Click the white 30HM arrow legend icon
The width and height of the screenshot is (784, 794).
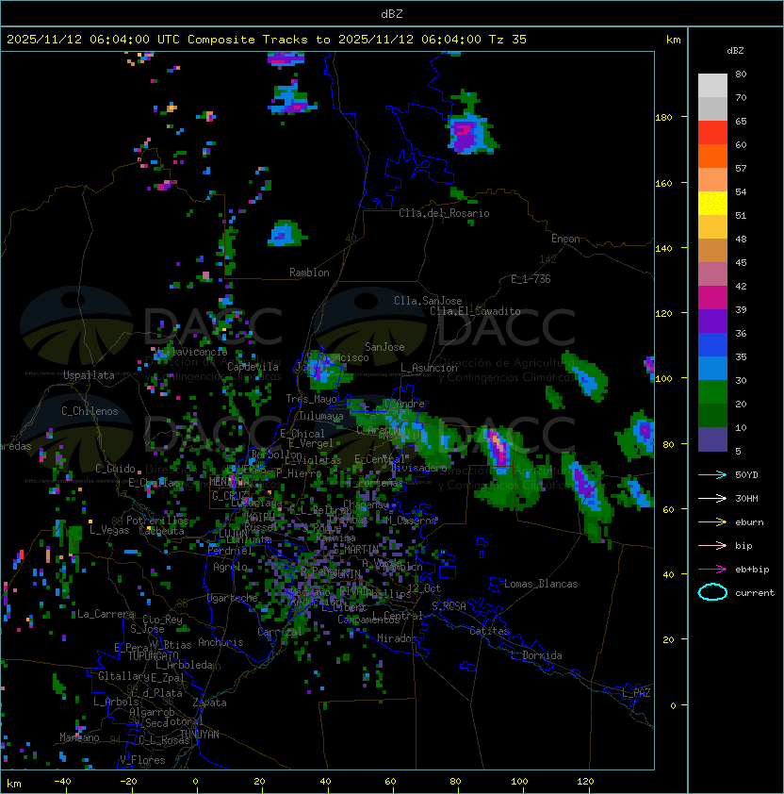pyautogui.click(x=712, y=498)
